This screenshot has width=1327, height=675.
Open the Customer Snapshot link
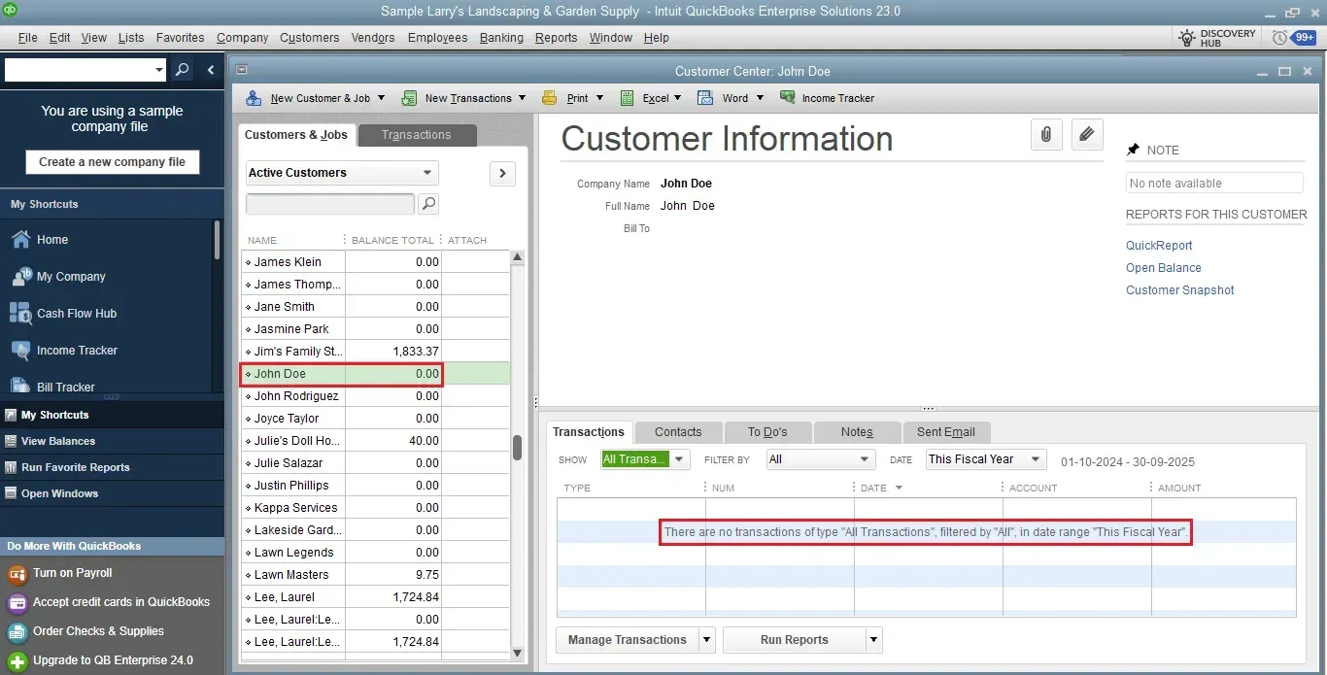click(x=1180, y=290)
